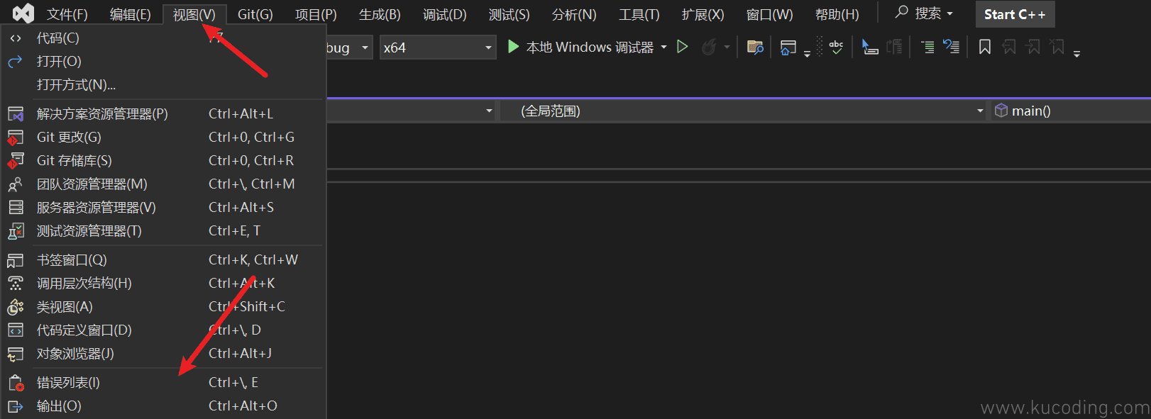1151x419 pixels.
Task: Click the Start C++ solution name button
Action: tap(1015, 14)
